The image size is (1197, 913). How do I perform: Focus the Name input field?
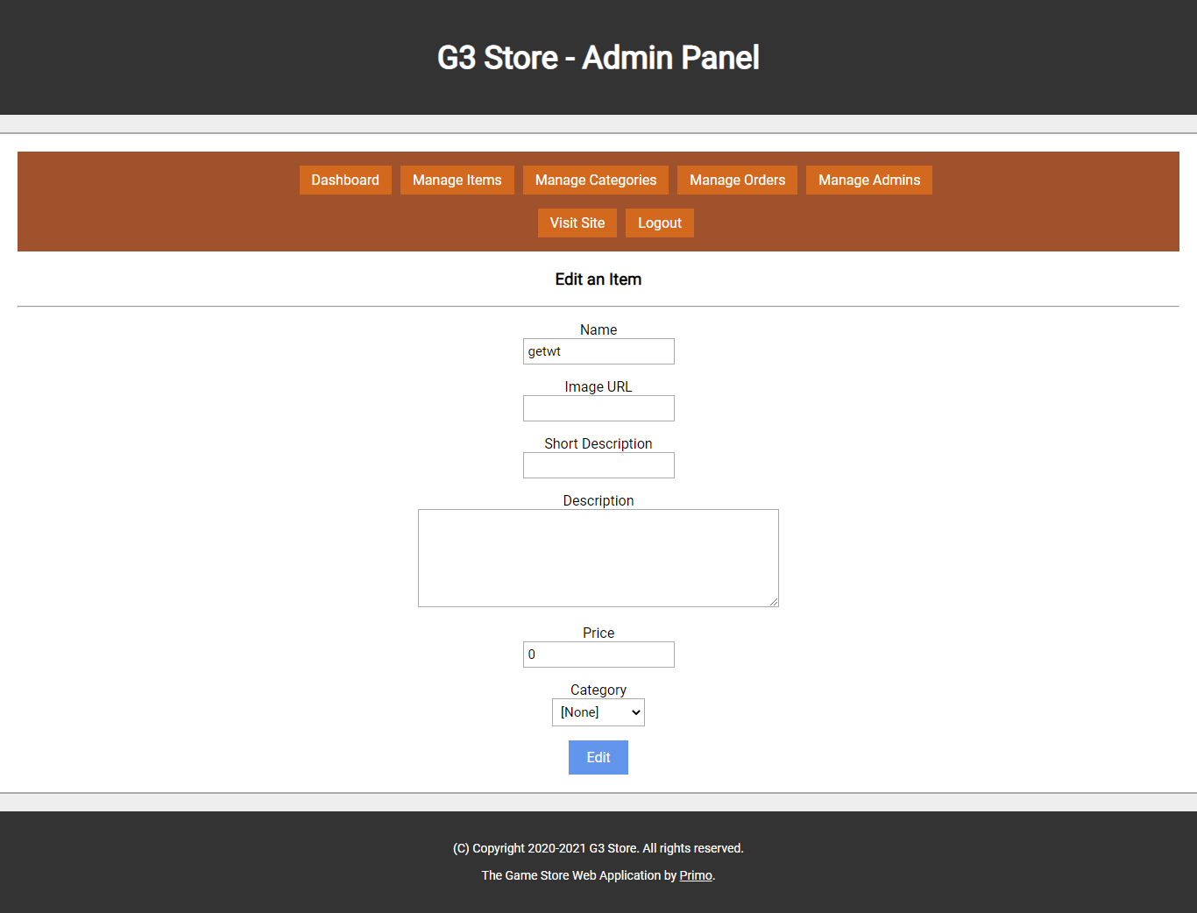[598, 351]
